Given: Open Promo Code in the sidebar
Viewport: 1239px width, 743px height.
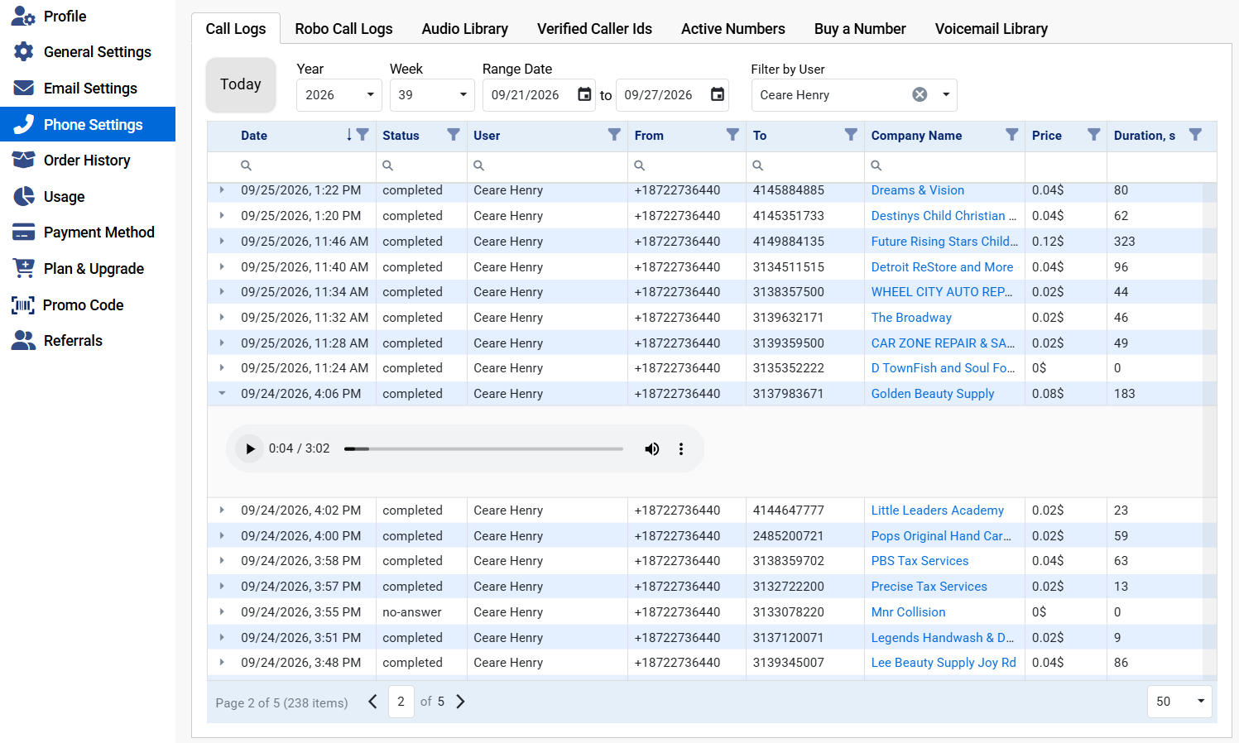Looking at the screenshot, I should (88, 305).
